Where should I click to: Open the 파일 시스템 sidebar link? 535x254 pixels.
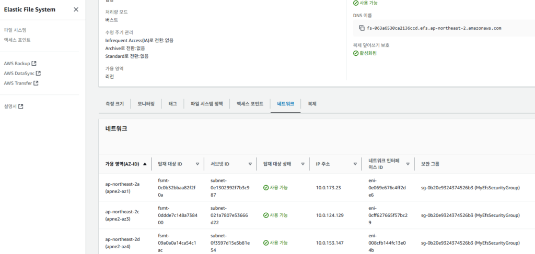[15, 30]
